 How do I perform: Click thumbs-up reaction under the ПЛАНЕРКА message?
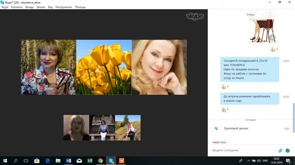(225, 87)
